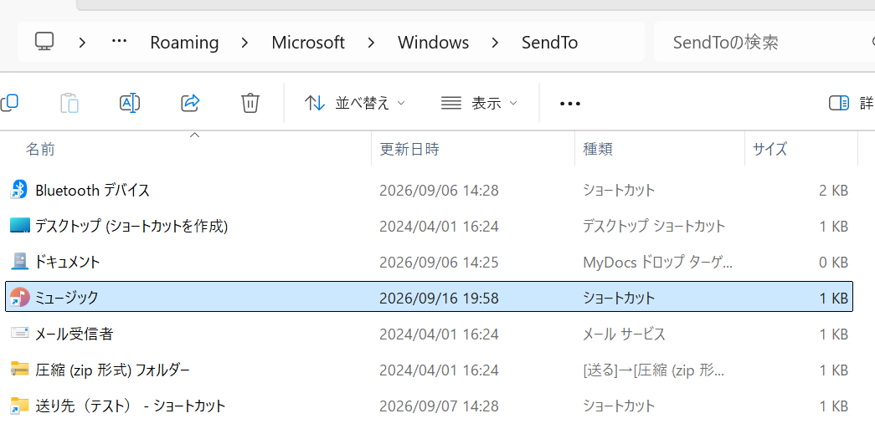
Task: Click the type メール サービス
Action: tap(625, 334)
